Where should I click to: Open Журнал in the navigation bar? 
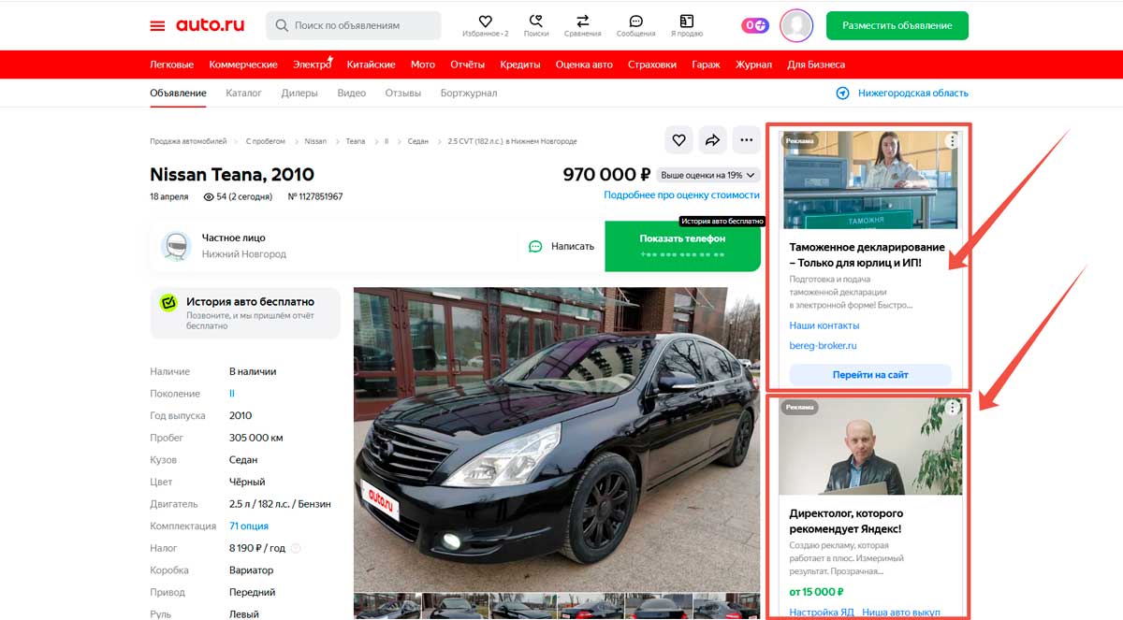click(753, 65)
